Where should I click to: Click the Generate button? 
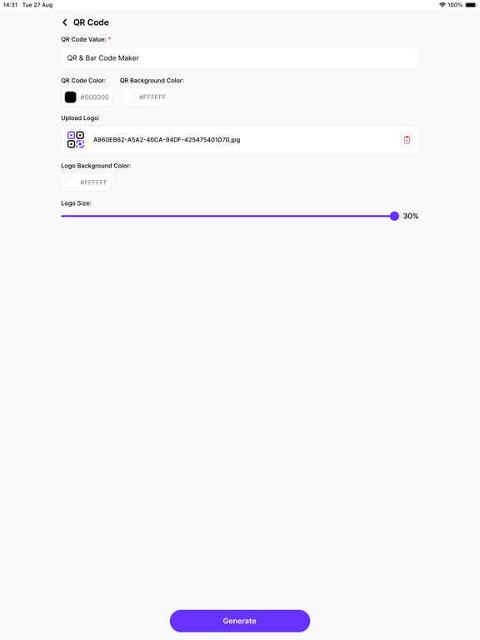(x=240, y=621)
